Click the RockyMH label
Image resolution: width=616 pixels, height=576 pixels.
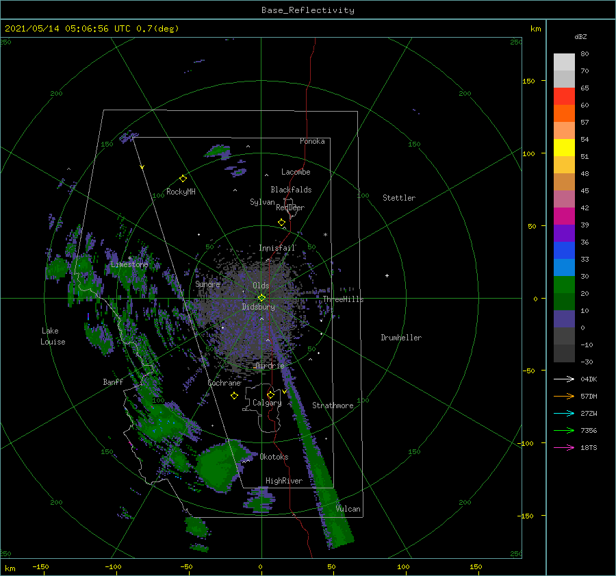click(x=181, y=192)
